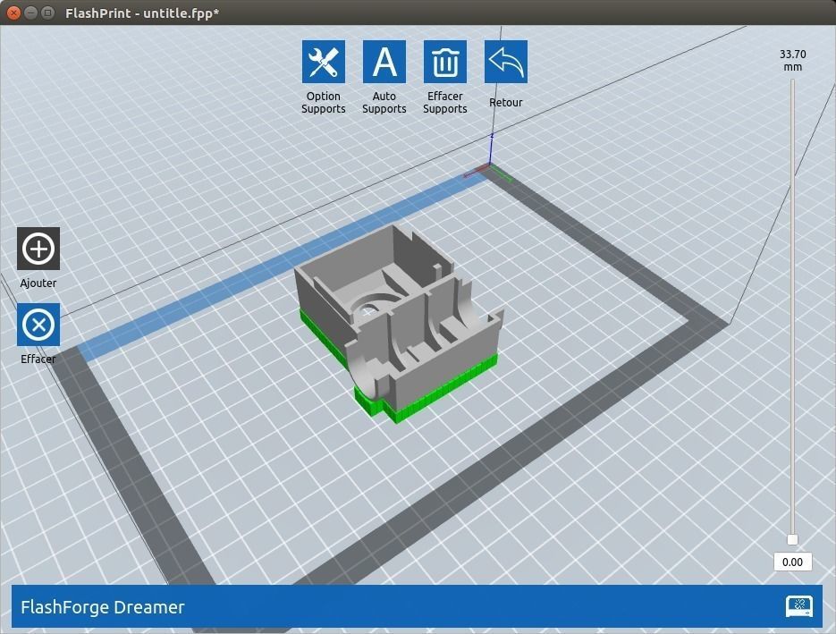Click the Retour back arrow icon
Screen dimensions: 836x634
point(505,62)
